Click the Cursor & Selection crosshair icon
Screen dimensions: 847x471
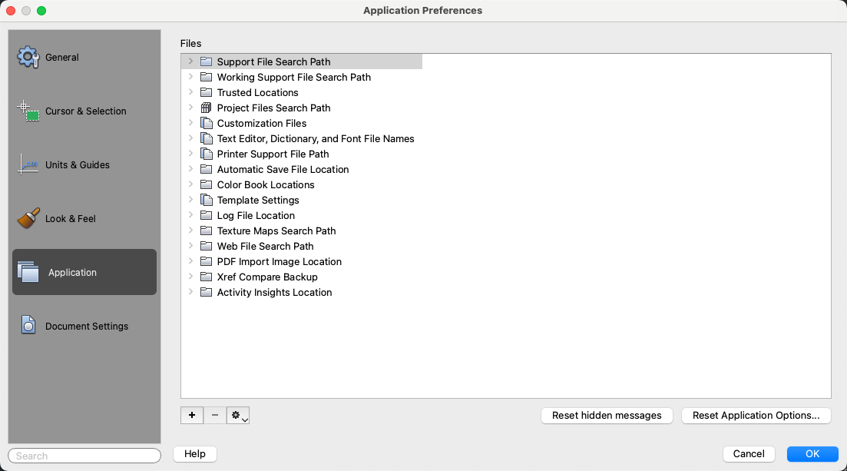28,111
